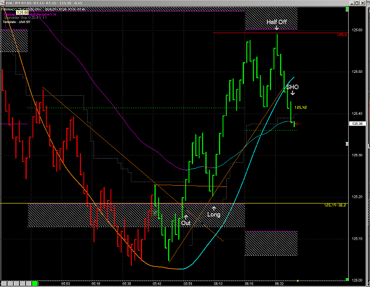Image resolution: width=370 pixels, height=287 pixels.
Task: Click the 05:59 time axis label
Action: (188, 283)
